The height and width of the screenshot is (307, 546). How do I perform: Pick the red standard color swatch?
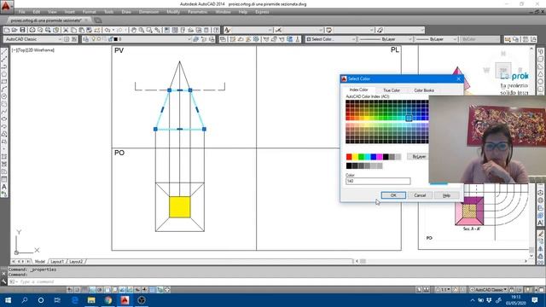click(x=349, y=157)
